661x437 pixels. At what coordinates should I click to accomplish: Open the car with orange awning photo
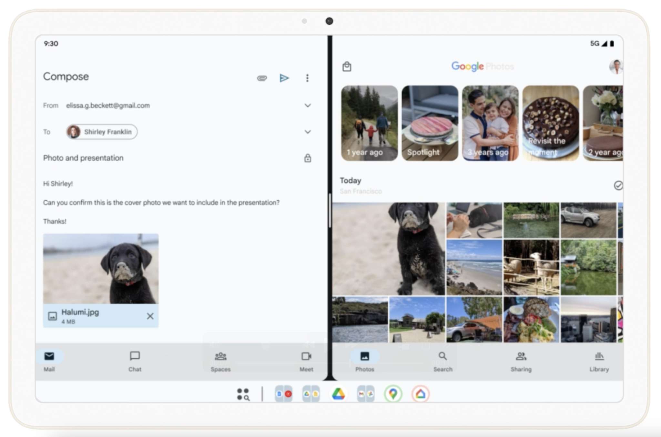[x=474, y=319]
